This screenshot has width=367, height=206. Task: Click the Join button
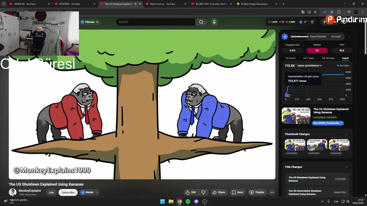point(51,192)
